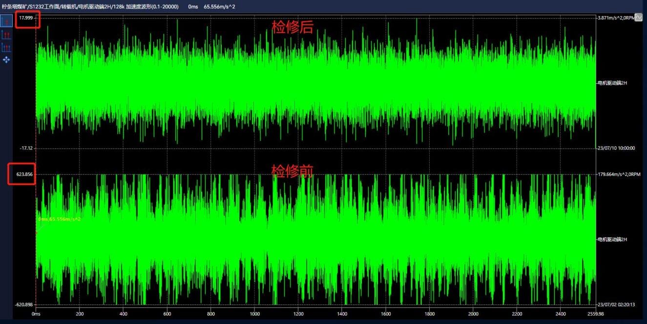Select the triple cursor tool
Viewport: 647px width, 324px height.
6,47
